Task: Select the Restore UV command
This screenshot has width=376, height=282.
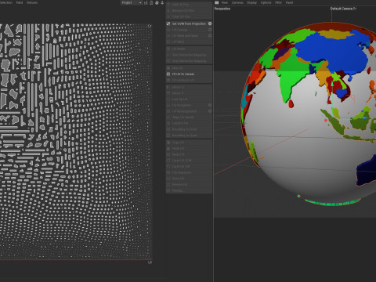Action: tap(190, 185)
